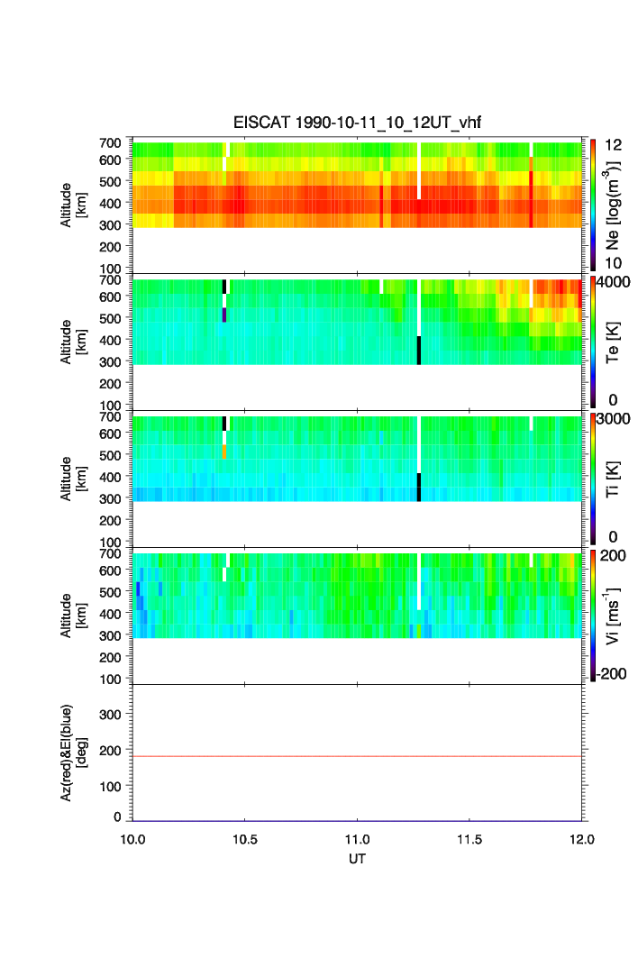
Task: Click the Vi [ms-1] color bar label
Action: (x=613, y=616)
